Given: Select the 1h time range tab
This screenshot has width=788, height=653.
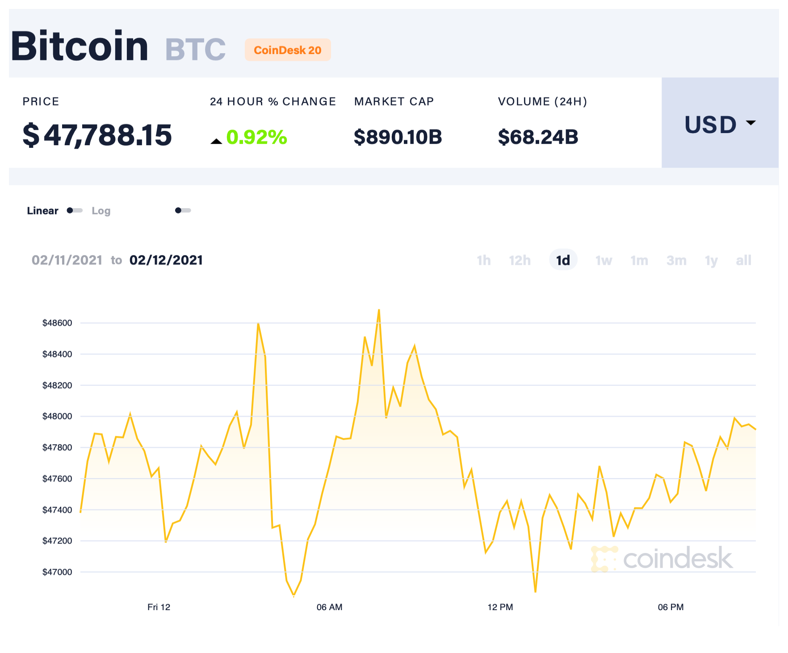Looking at the screenshot, I should pos(483,260).
